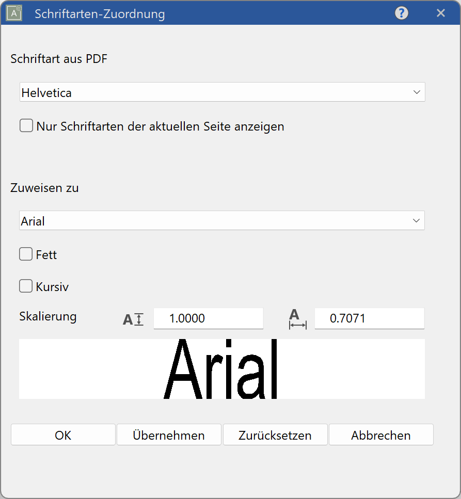461x499 pixels.
Task: Enable showing only current page fonts
Action: [x=26, y=125]
